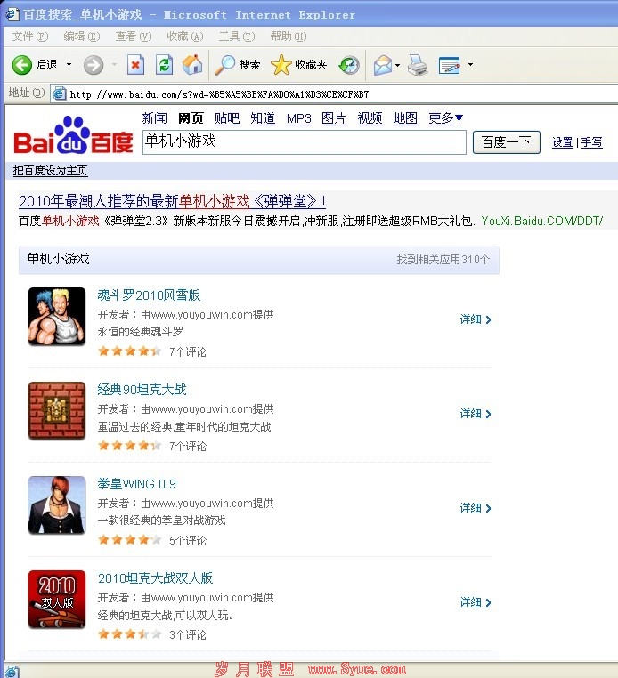Open the Search (搜索) toolbar button
The height and width of the screenshot is (678, 618).
pos(237,65)
